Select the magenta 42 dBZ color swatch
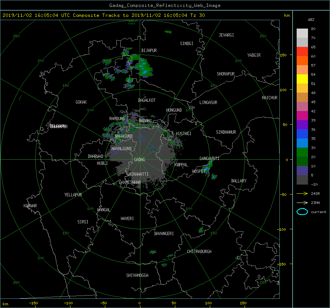Image resolution: width=330 pixels, height=308 pixels. (302, 116)
